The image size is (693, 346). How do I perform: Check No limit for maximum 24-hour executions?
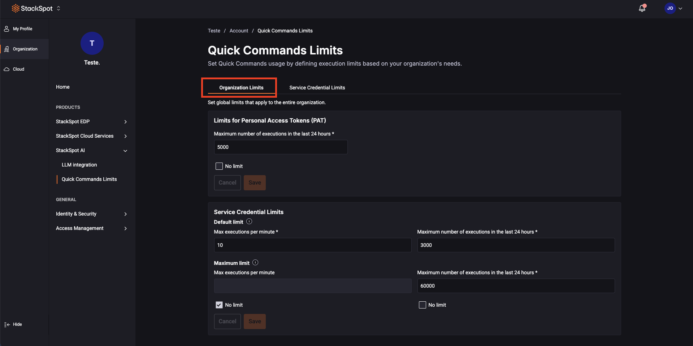[x=423, y=305]
